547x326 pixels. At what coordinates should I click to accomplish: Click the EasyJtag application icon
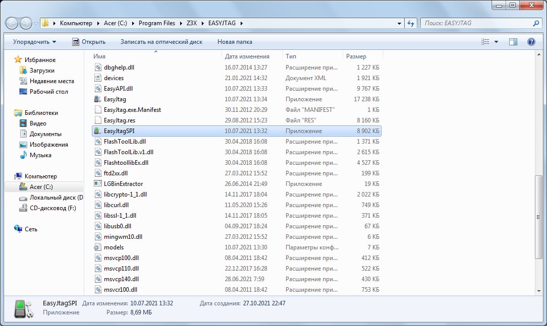[x=98, y=99]
